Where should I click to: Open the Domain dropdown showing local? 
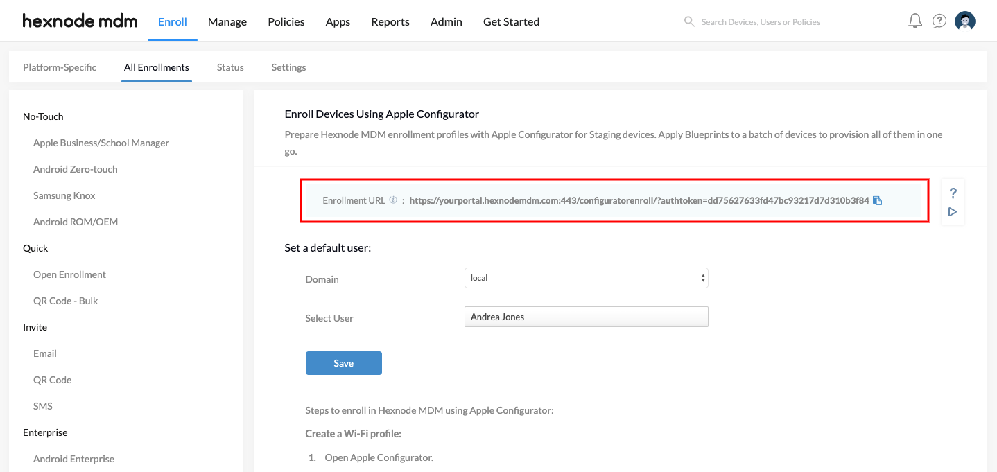click(586, 278)
